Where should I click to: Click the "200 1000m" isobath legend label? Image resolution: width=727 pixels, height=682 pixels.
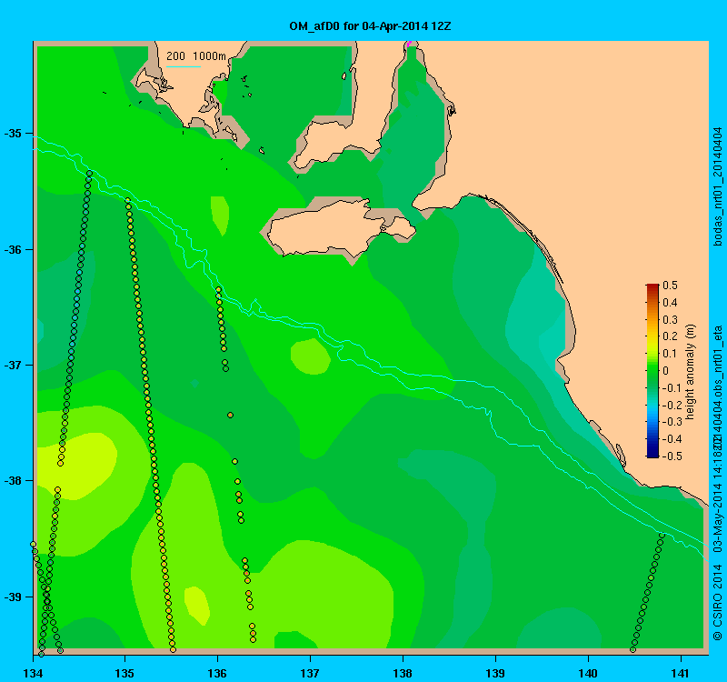[x=196, y=56]
